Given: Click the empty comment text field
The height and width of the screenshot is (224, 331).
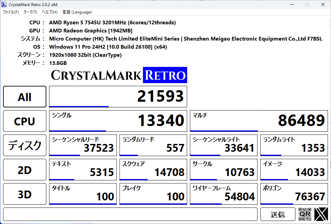Looking at the screenshot, I should tap(130, 214).
